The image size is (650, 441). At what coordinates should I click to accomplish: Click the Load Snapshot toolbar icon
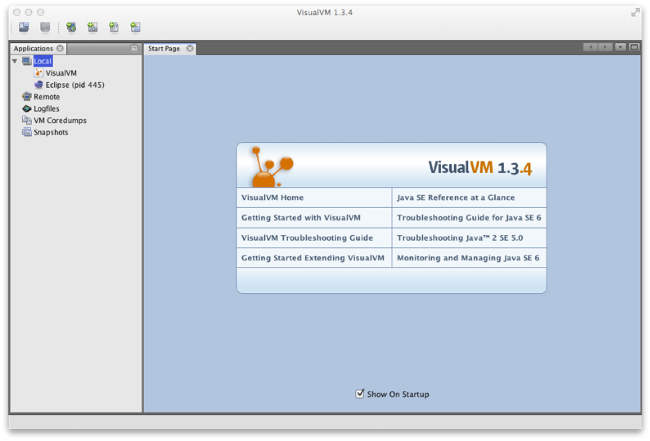point(24,27)
